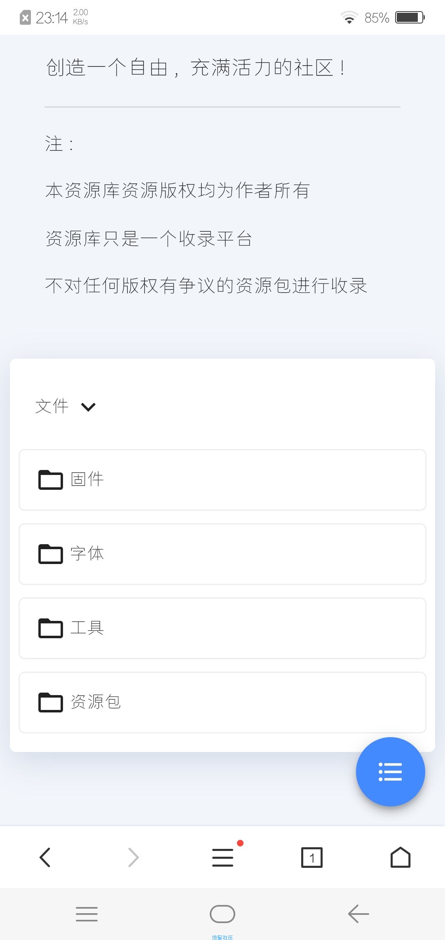Image resolution: width=445 pixels, height=940 pixels.
Task: Tap the x notification icon beside the clock
Action: pyautogui.click(x=25, y=18)
